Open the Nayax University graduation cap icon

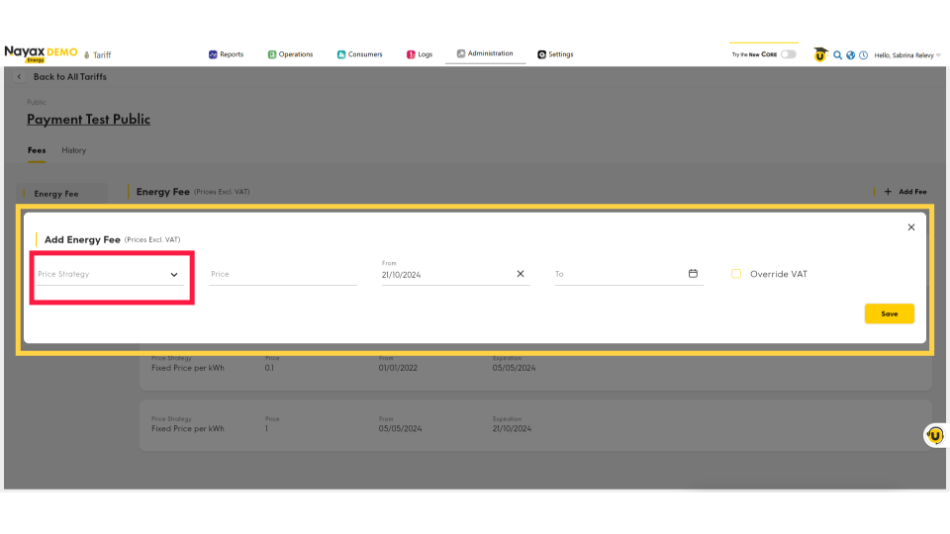click(x=820, y=54)
